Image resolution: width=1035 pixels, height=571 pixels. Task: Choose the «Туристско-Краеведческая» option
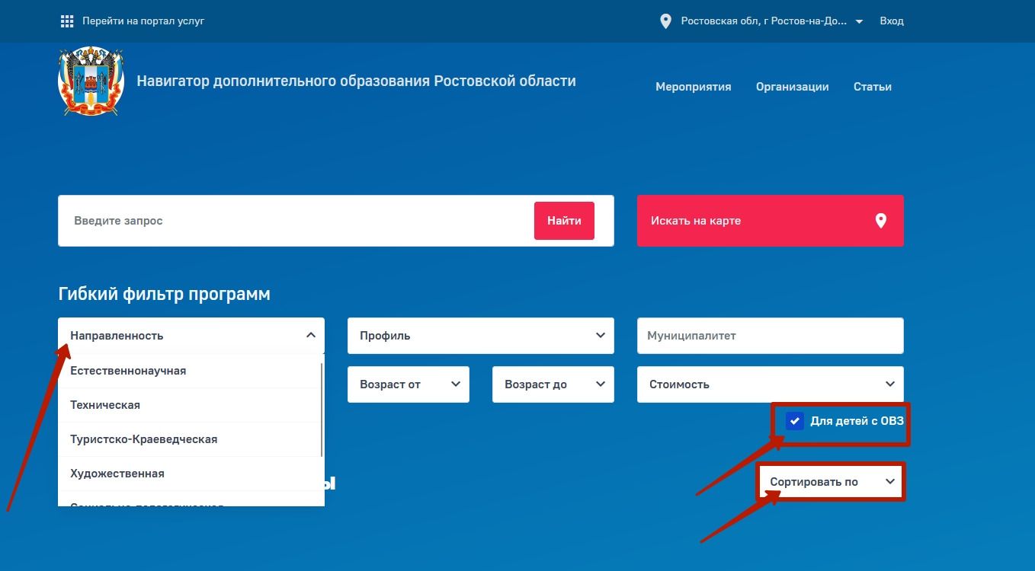click(143, 439)
